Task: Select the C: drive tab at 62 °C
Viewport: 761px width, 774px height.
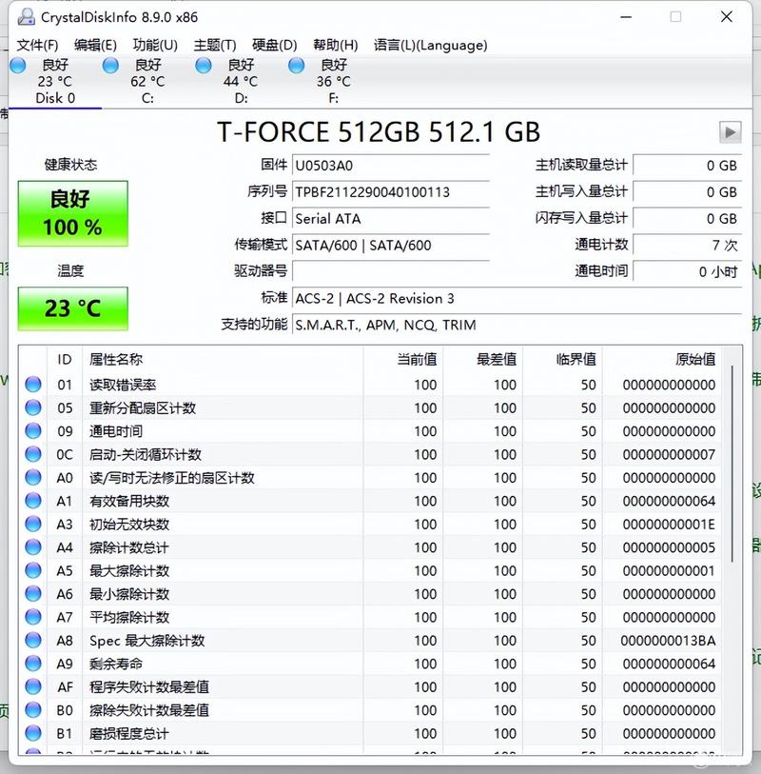Action: pos(148,82)
